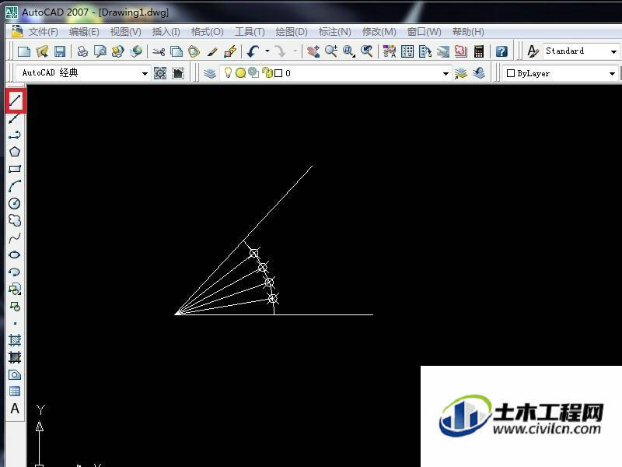This screenshot has width=622, height=467.
Task: Click the Plot (print) icon
Action: (x=82, y=51)
